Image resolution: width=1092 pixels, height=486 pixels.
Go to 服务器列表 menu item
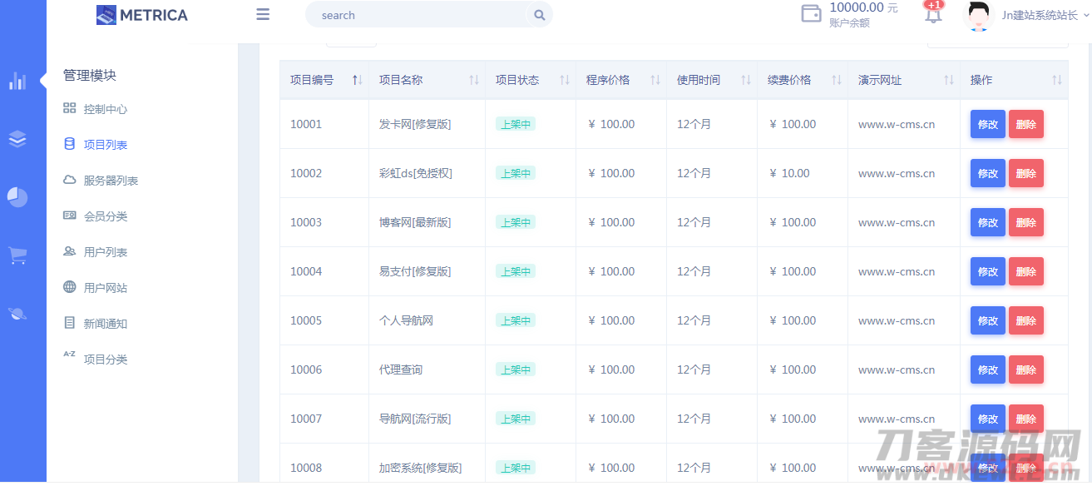[111, 181]
